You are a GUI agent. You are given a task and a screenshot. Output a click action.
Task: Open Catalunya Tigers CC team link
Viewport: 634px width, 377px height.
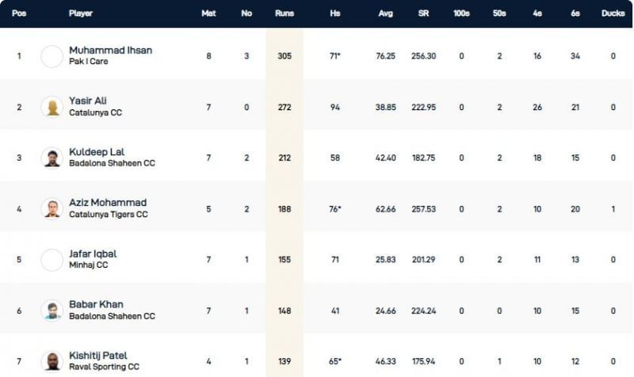pyautogui.click(x=109, y=215)
